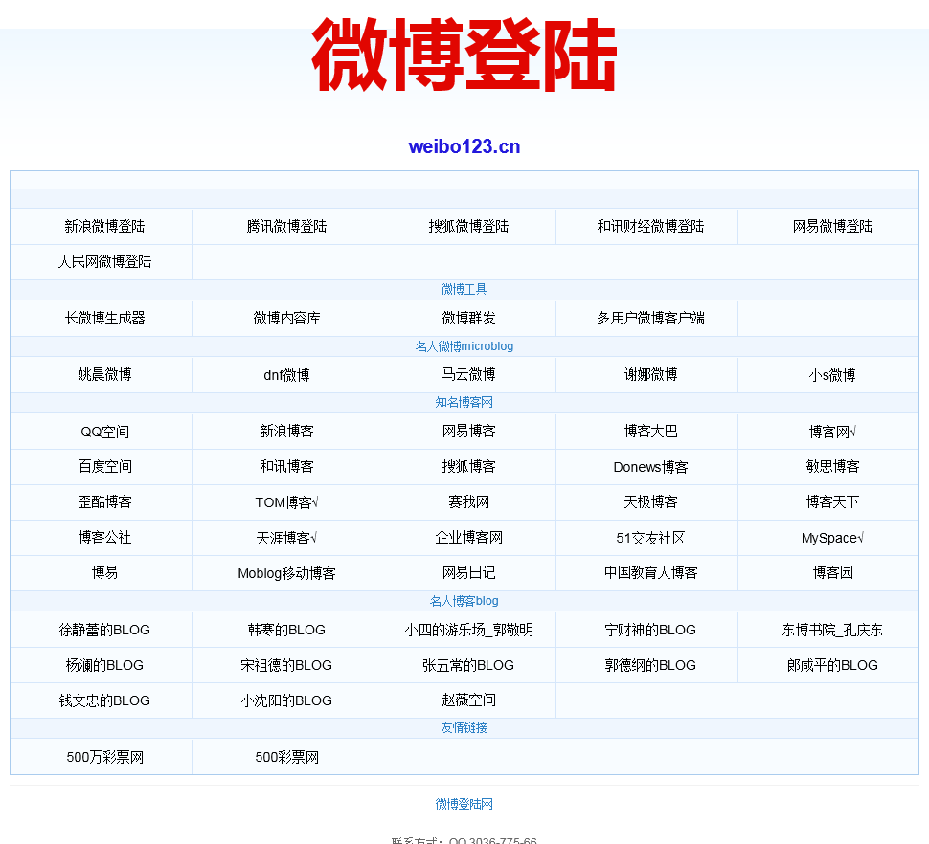Open 郭德纲的BLOG

pyautogui.click(x=650, y=665)
